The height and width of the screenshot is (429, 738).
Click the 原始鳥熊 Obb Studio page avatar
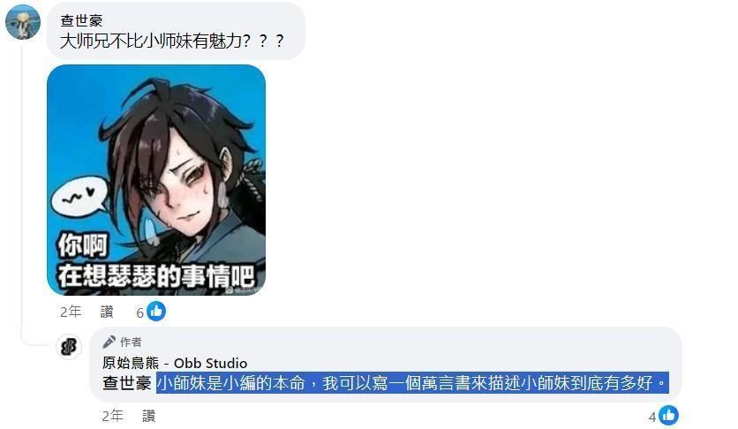click(69, 347)
